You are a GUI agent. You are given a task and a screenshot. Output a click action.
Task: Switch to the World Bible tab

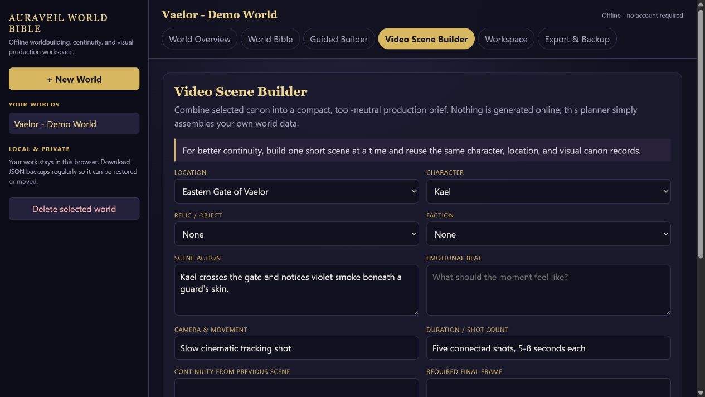pos(270,39)
